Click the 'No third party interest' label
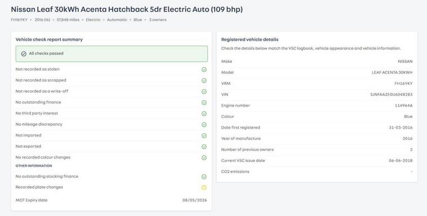The width and height of the screenshot is (427, 216). [37, 113]
